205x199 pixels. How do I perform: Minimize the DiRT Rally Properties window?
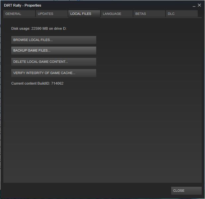click(x=194, y=6)
